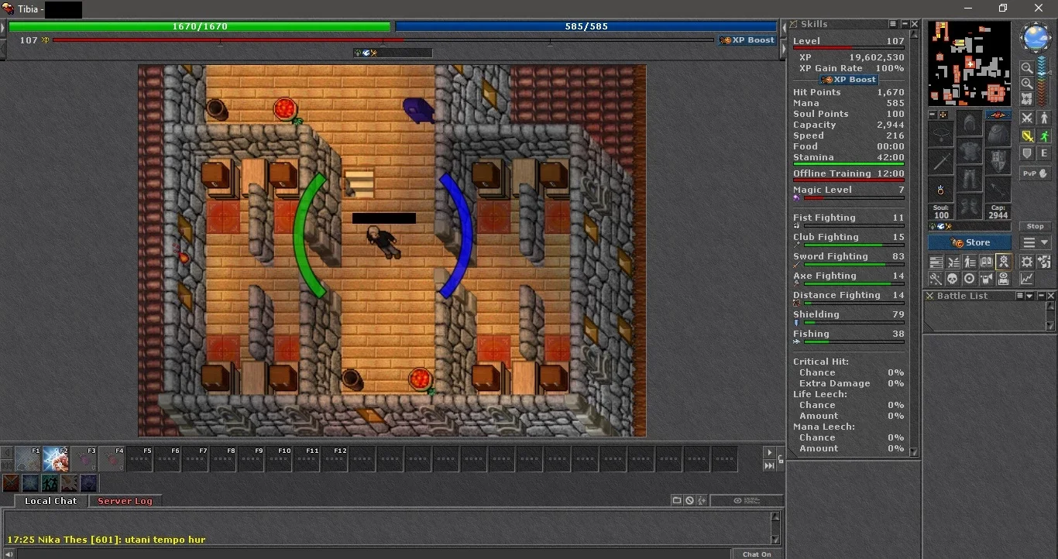Open the amulet necklace slot

[x=941, y=133]
